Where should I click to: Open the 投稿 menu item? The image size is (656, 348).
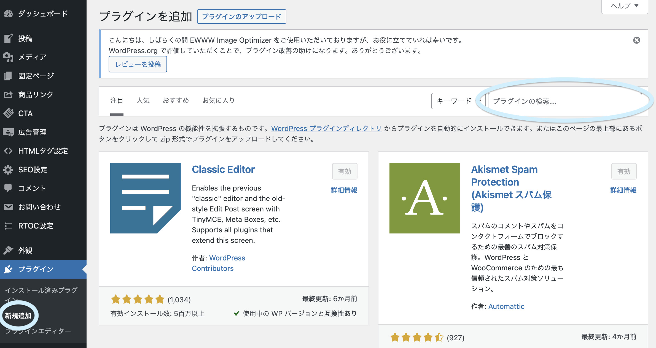[x=43, y=38]
